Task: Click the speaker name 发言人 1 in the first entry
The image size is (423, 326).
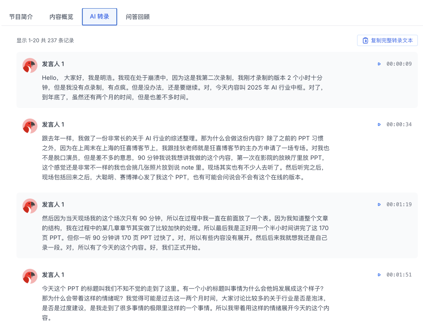Action: [53, 63]
